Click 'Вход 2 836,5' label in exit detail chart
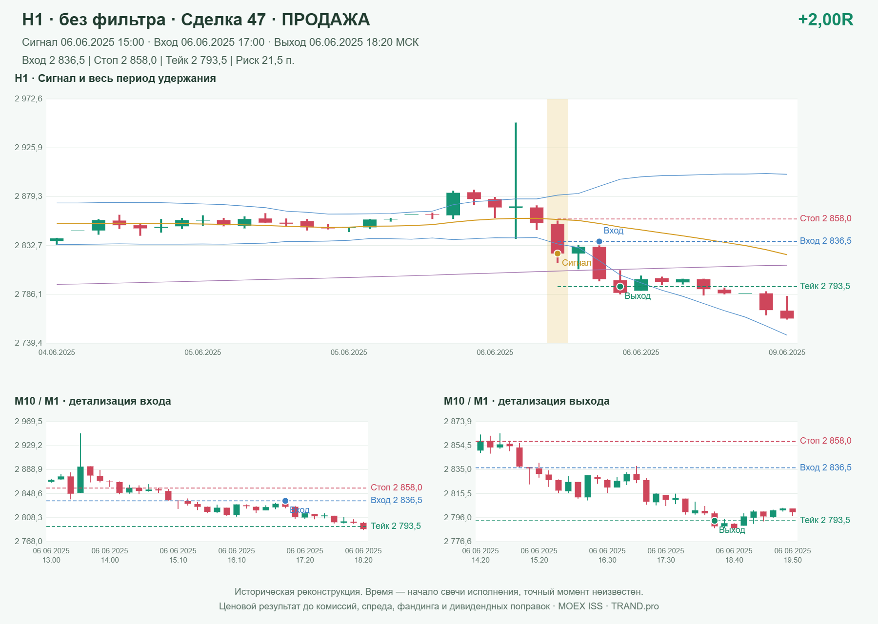Image resolution: width=878 pixels, height=624 pixels. pyautogui.click(x=825, y=468)
